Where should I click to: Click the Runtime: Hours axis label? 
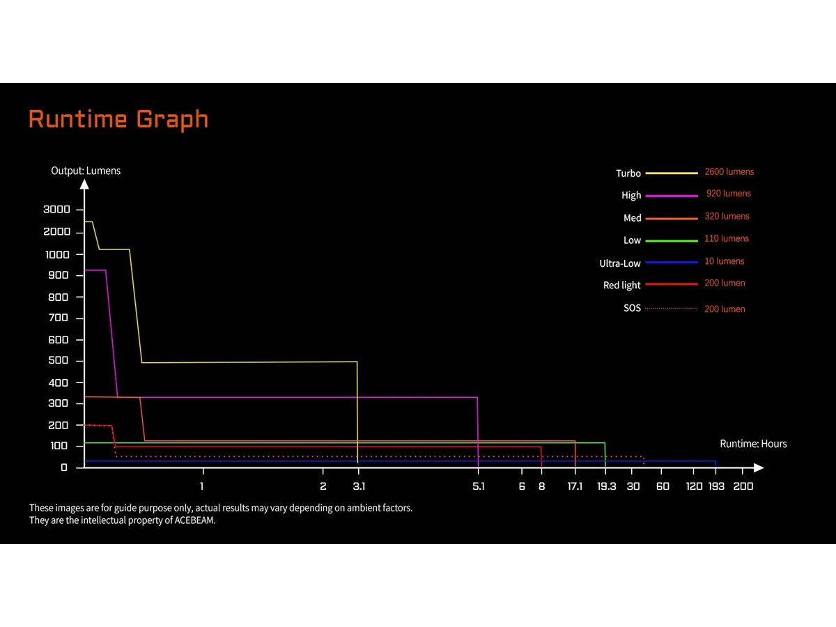[x=753, y=444]
